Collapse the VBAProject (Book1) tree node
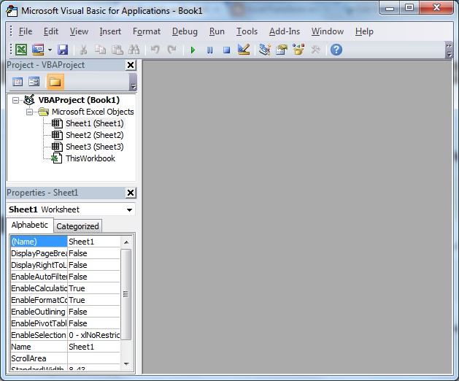 [15, 101]
